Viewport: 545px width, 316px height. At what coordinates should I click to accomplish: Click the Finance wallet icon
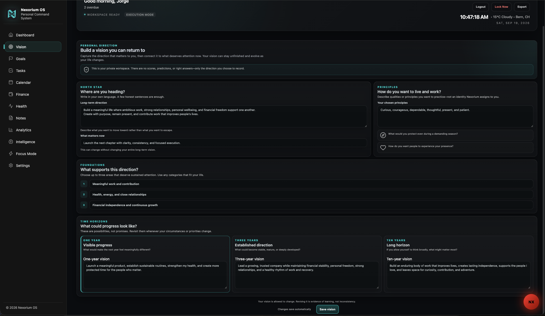11,94
